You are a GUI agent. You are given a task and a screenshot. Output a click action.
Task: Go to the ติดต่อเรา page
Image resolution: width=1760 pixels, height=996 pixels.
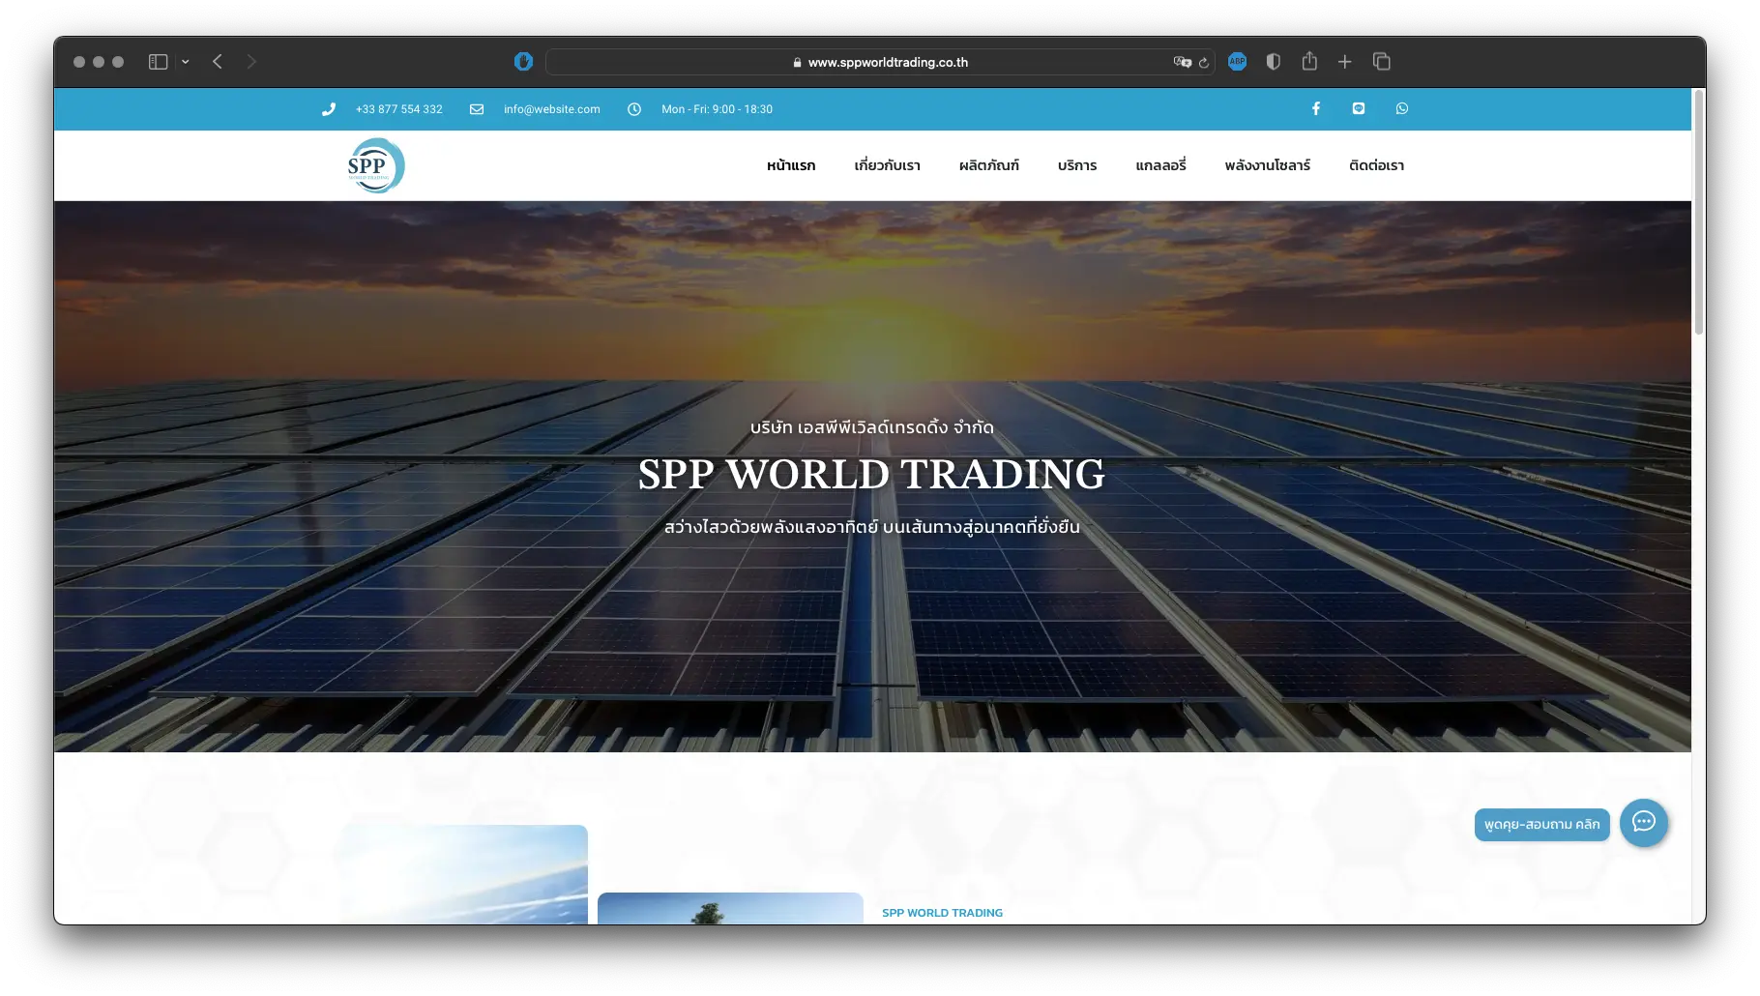click(1376, 165)
